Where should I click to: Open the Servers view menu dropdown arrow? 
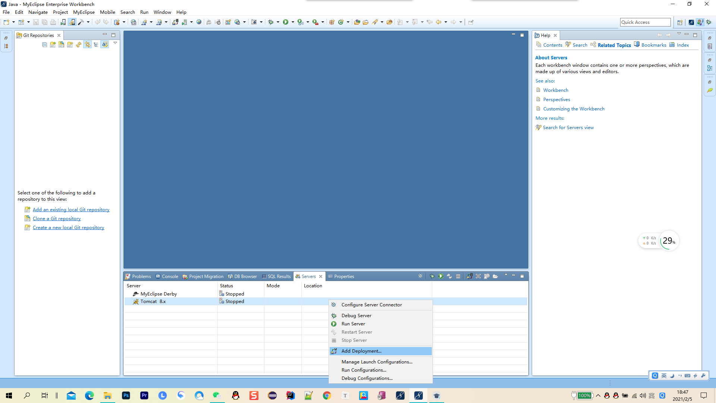[x=506, y=275]
